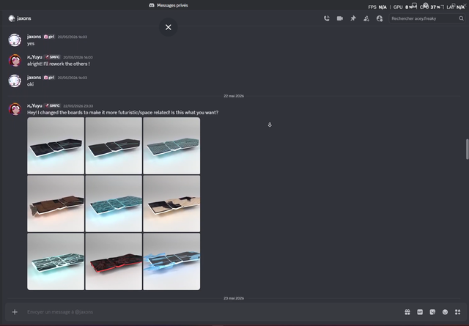Image resolution: width=469 pixels, height=326 pixels.
Task: Click the Discord logo beside Messages privés
Action: [x=152, y=5]
